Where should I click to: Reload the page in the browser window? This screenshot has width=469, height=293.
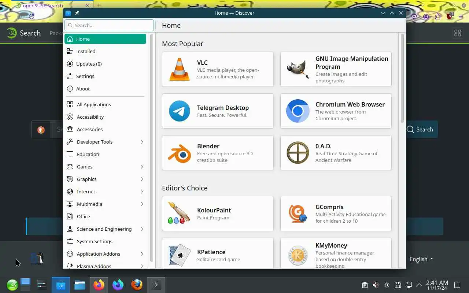pos(32,16)
